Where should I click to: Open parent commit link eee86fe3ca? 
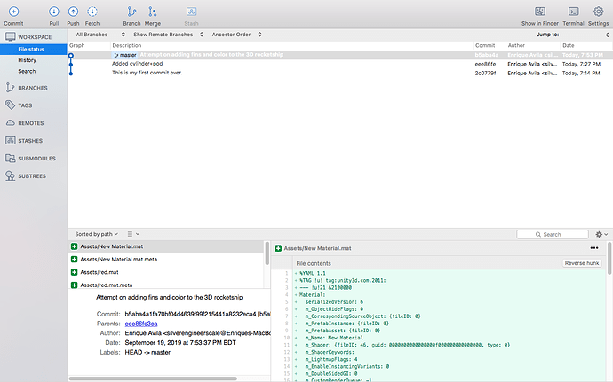pos(141,324)
